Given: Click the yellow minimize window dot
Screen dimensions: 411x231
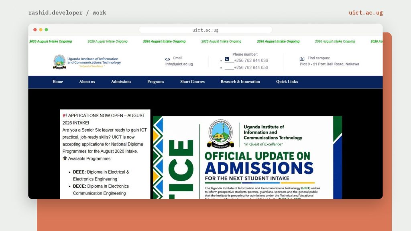Looking at the screenshot, I should 41,30.
